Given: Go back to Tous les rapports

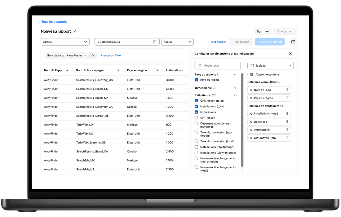Looking at the screenshot, I should [52, 22].
